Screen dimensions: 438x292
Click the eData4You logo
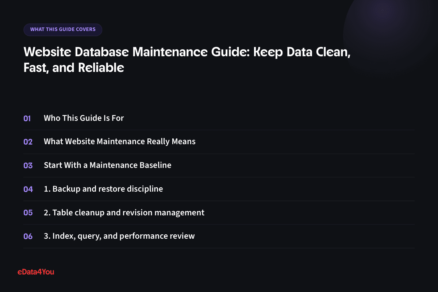click(36, 272)
